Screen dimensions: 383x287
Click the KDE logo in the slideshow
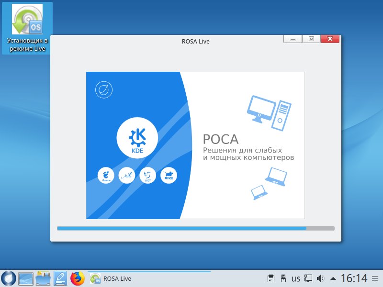click(137, 138)
